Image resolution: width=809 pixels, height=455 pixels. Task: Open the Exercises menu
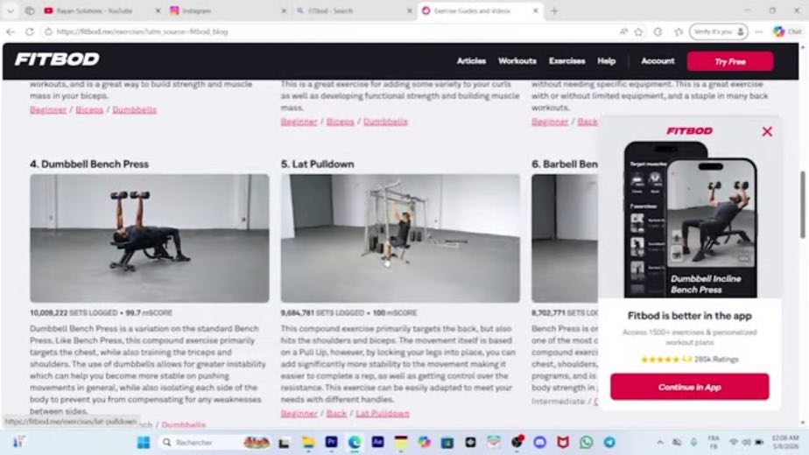coord(566,61)
